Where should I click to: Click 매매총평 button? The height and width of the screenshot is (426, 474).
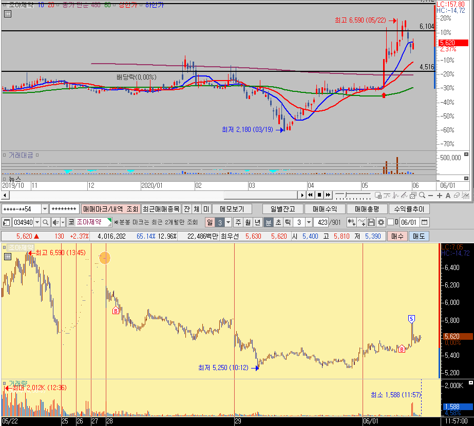[367, 209]
